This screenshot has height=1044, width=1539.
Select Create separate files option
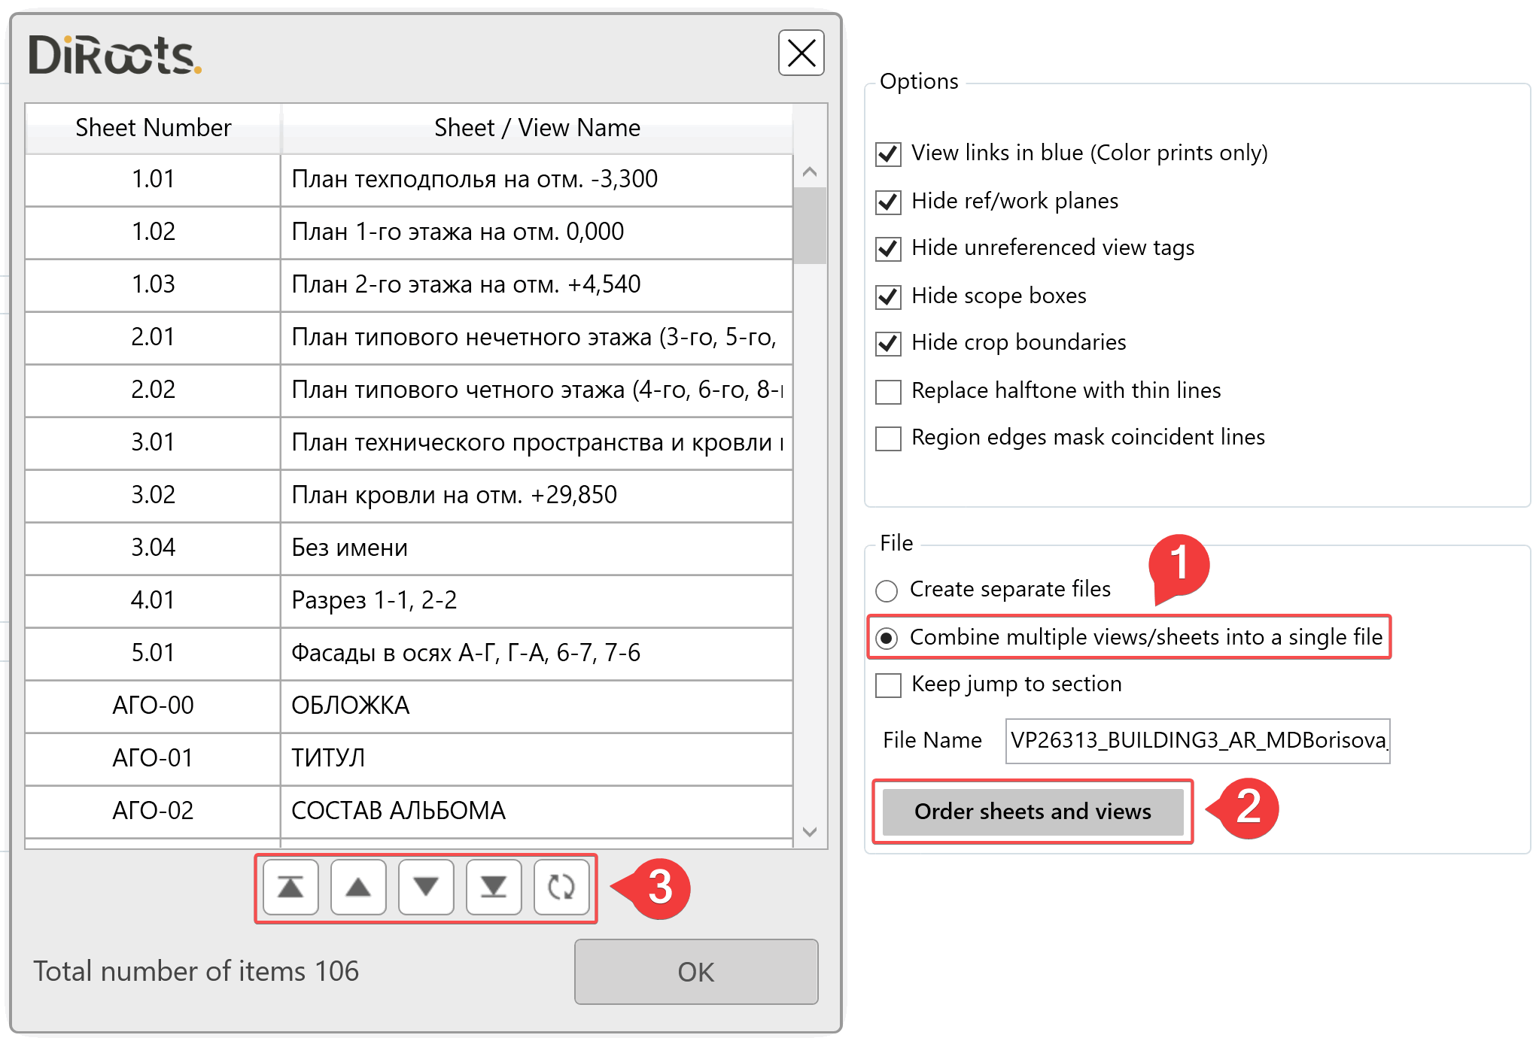(x=887, y=590)
